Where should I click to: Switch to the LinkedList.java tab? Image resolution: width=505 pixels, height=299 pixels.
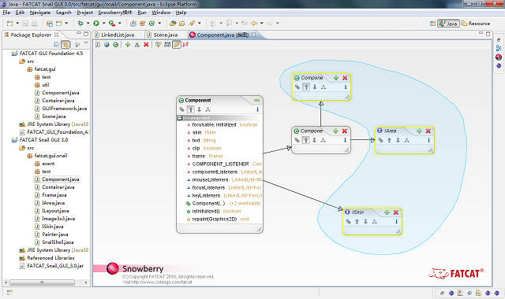click(118, 35)
